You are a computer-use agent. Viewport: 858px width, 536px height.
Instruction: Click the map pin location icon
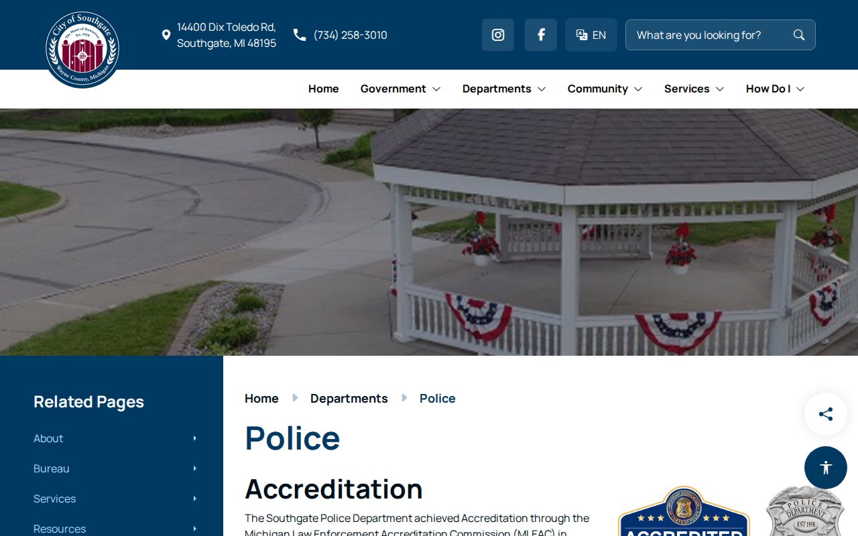166,35
